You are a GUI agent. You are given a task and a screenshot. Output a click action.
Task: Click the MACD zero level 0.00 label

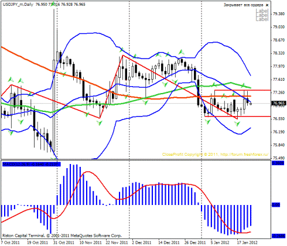click(276, 205)
